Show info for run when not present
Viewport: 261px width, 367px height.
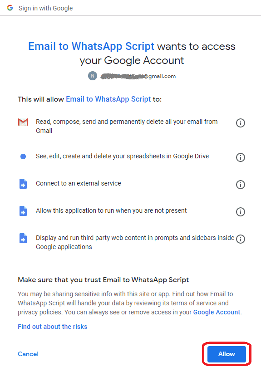pyautogui.click(x=241, y=212)
